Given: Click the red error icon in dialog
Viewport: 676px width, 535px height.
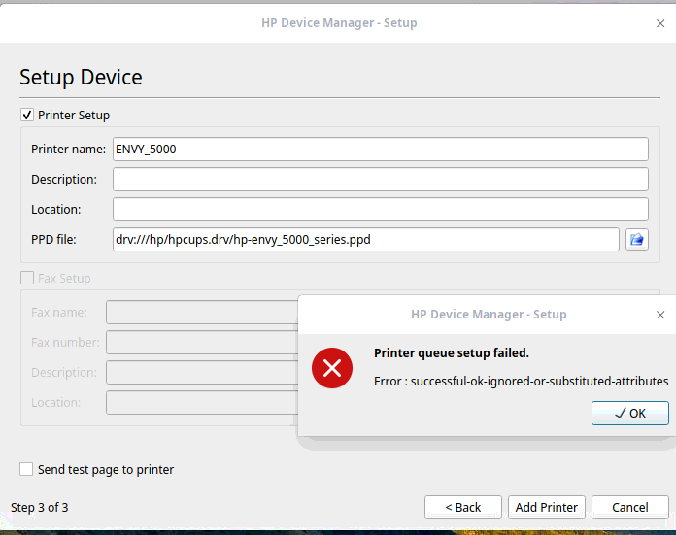Looking at the screenshot, I should (x=332, y=367).
